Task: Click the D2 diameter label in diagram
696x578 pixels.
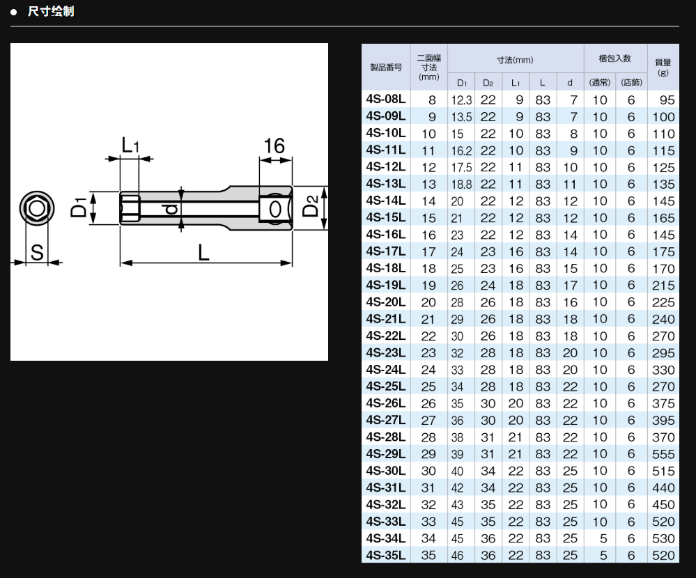Action: (311, 206)
